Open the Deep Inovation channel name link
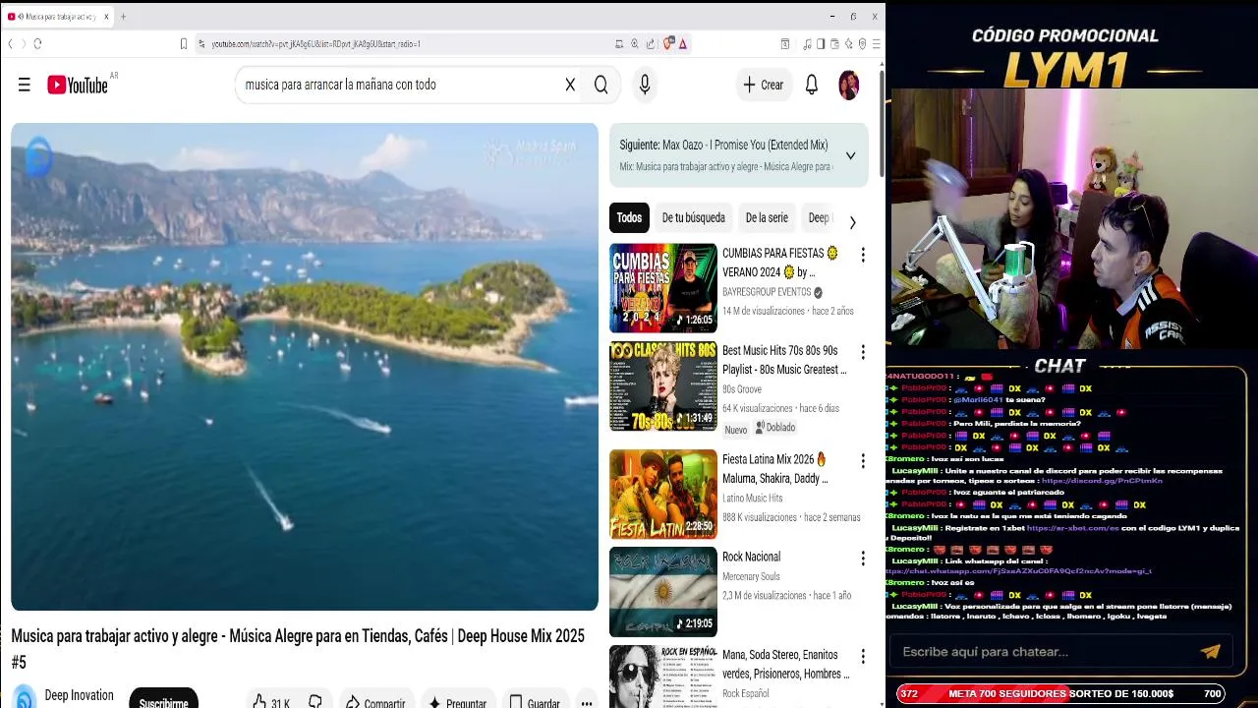This screenshot has width=1258, height=708. pos(79,695)
